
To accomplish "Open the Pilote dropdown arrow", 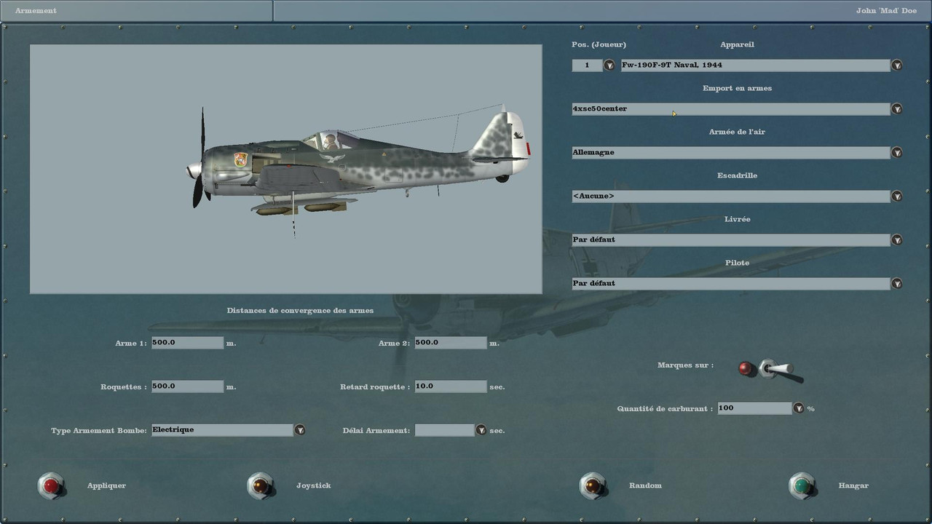I will (x=897, y=284).
